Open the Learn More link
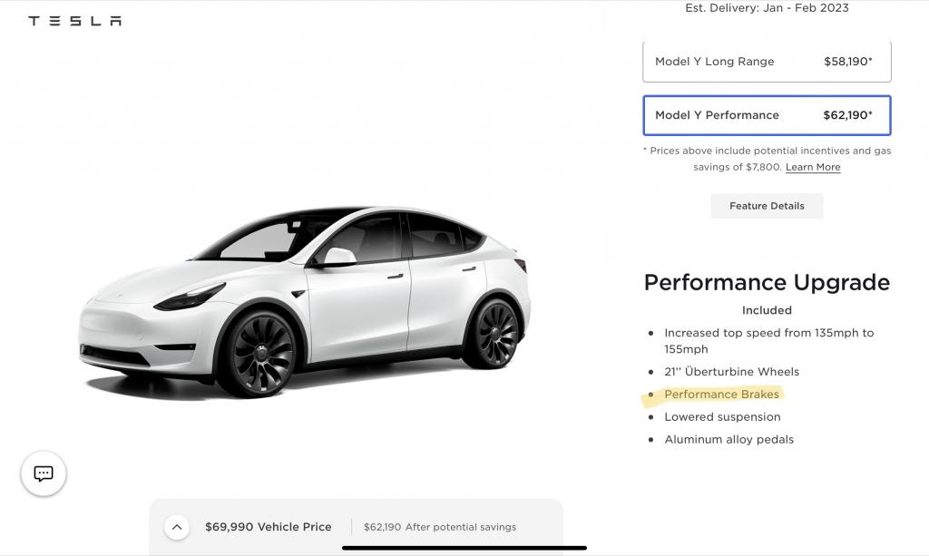Screen dimensions: 929x556 coord(813,167)
